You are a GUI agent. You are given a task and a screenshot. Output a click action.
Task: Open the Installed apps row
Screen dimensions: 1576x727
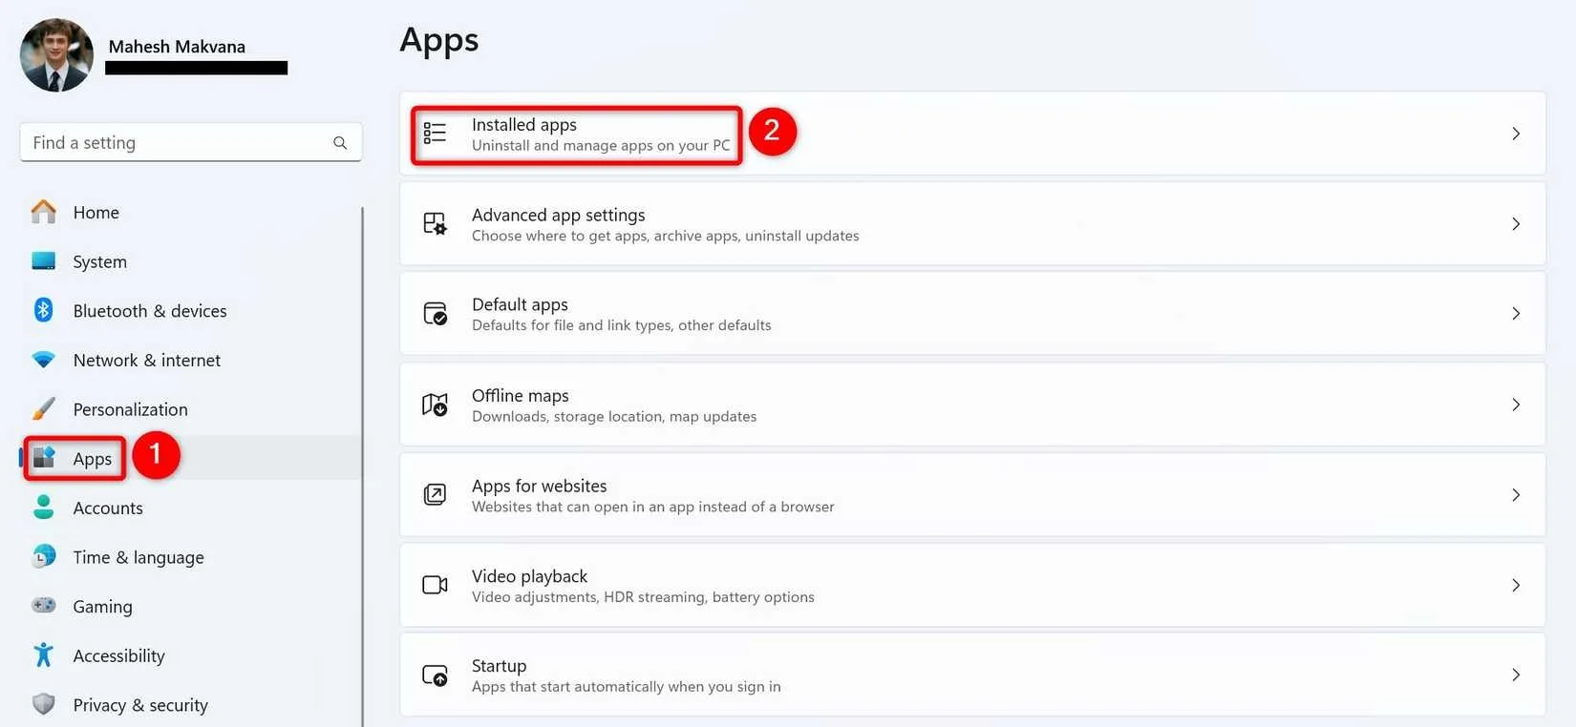[x=972, y=134]
